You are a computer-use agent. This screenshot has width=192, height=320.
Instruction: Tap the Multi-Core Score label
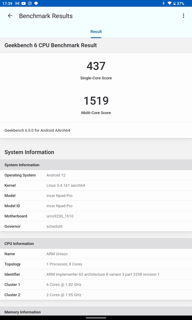pos(96,113)
